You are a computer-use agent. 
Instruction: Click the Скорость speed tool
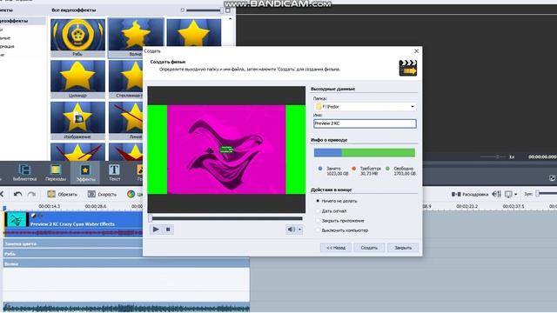pos(102,194)
